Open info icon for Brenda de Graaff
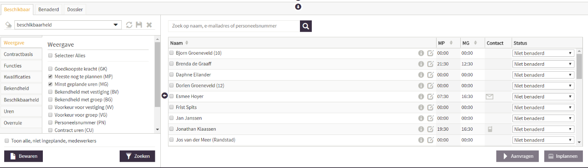The image size is (588, 168). [421, 64]
